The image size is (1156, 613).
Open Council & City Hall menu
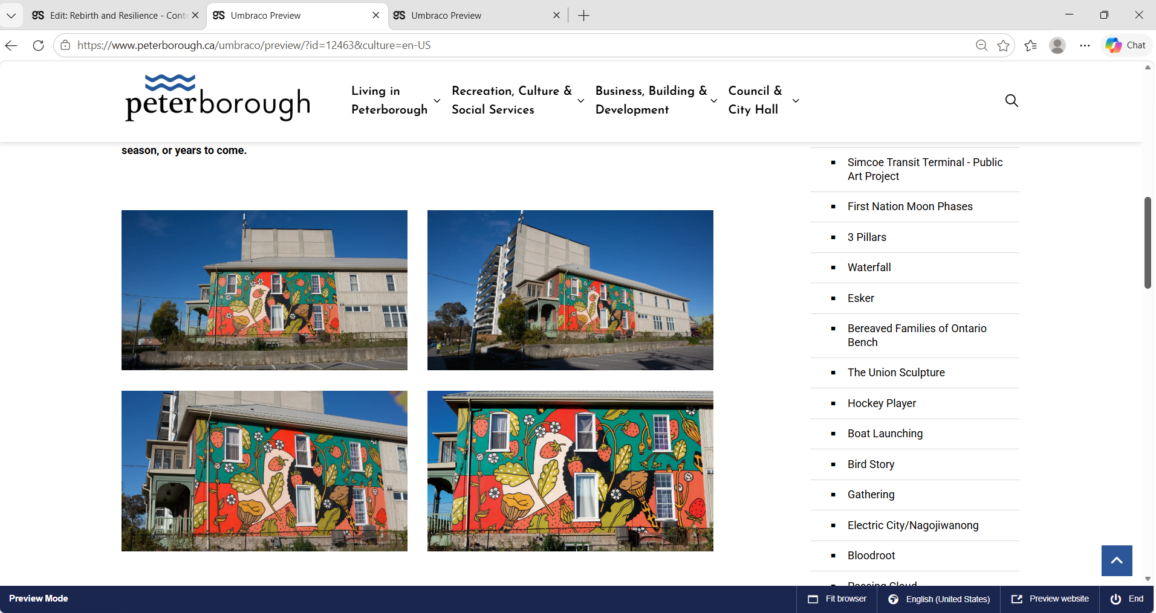755,100
